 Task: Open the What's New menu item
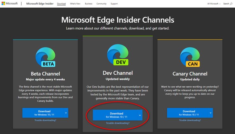(75, 4)
